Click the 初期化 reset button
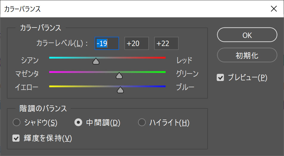The width and height of the screenshot is (284, 156). pyautogui.click(x=247, y=55)
